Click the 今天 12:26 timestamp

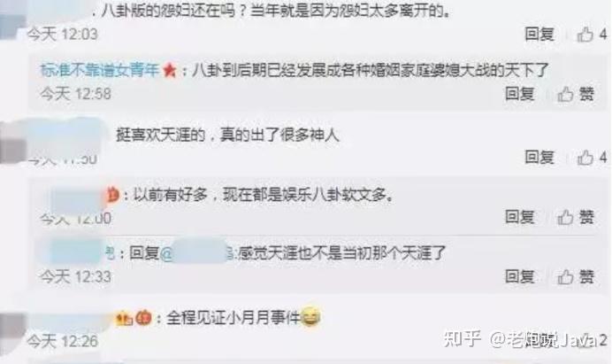click(63, 341)
